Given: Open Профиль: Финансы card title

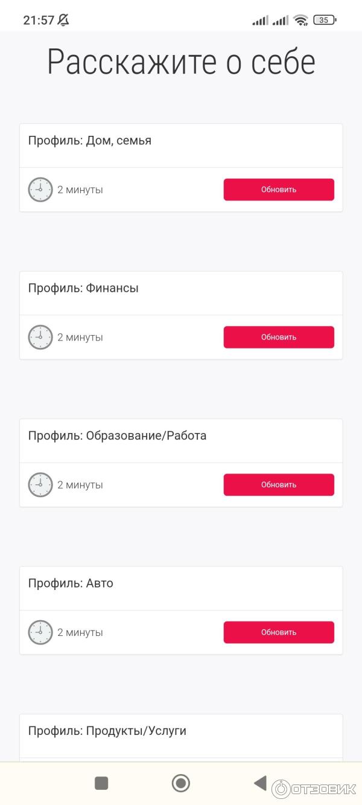Looking at the screenshot, I should [x=83, y=288].
